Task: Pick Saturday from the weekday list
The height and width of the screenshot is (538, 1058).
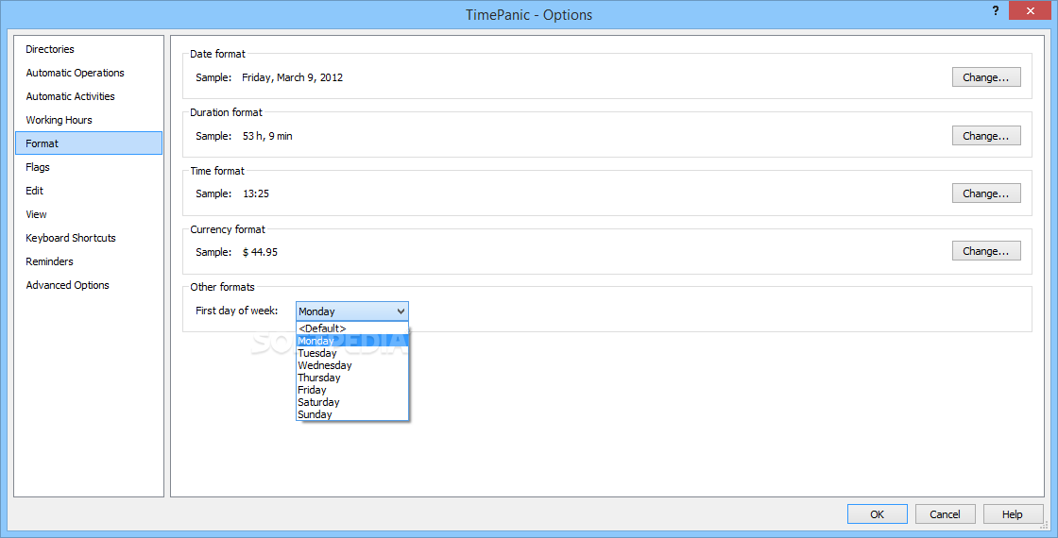Action: 352,402
